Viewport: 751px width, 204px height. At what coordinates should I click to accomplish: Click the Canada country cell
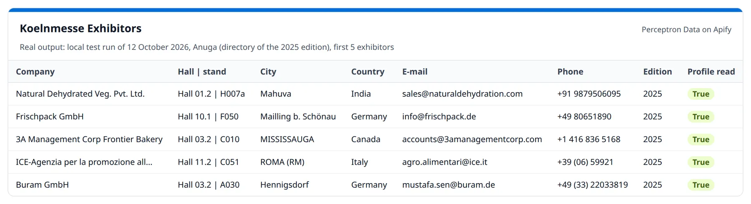[366, 140]
